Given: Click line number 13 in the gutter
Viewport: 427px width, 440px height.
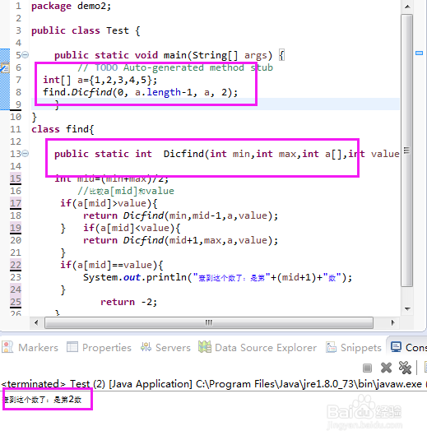Looking at the screenshot, I should coord(16,154).
